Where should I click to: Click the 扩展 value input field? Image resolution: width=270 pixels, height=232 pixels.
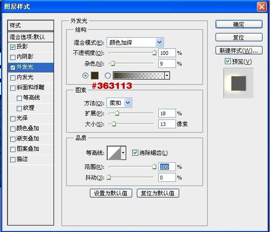tap(167, 113)
